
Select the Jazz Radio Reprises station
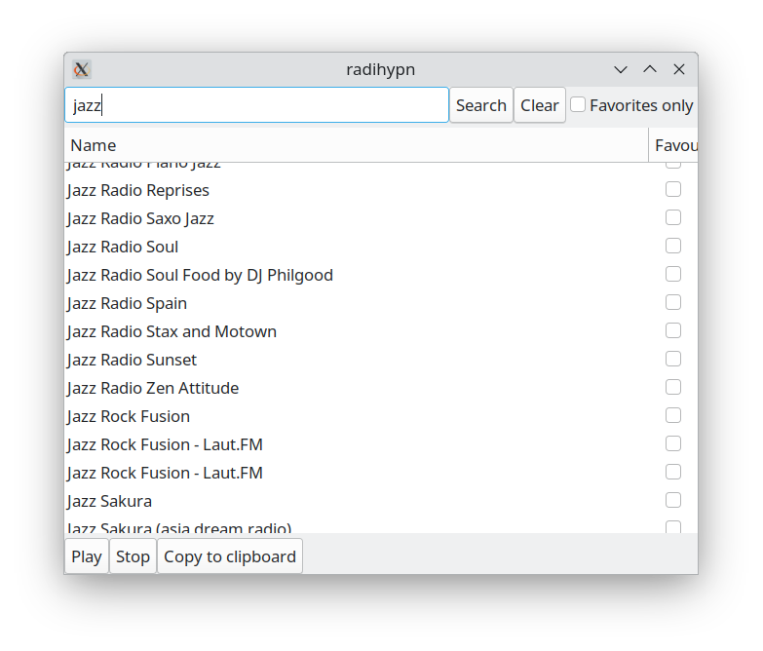tap(138, 190)
